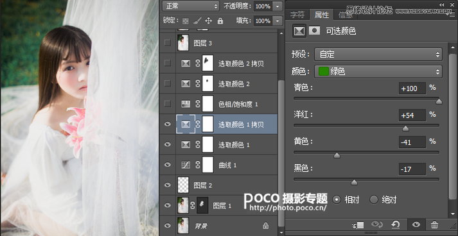Hide the 选取颜色 1 拷贝 layer
The image size is (458, 236).
(168, 124)
